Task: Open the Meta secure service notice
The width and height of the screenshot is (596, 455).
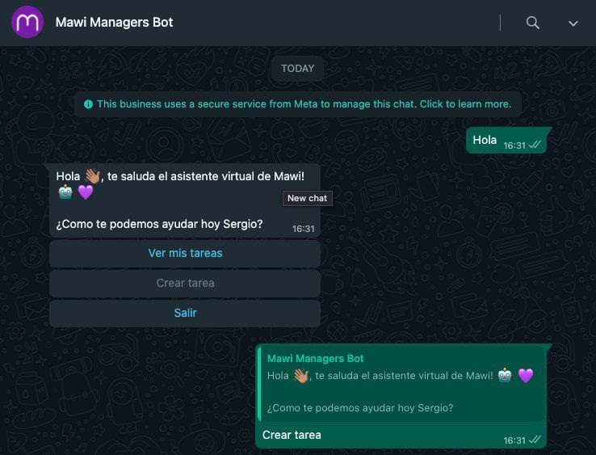Action: pyautogui.click(x=298, y=104)
